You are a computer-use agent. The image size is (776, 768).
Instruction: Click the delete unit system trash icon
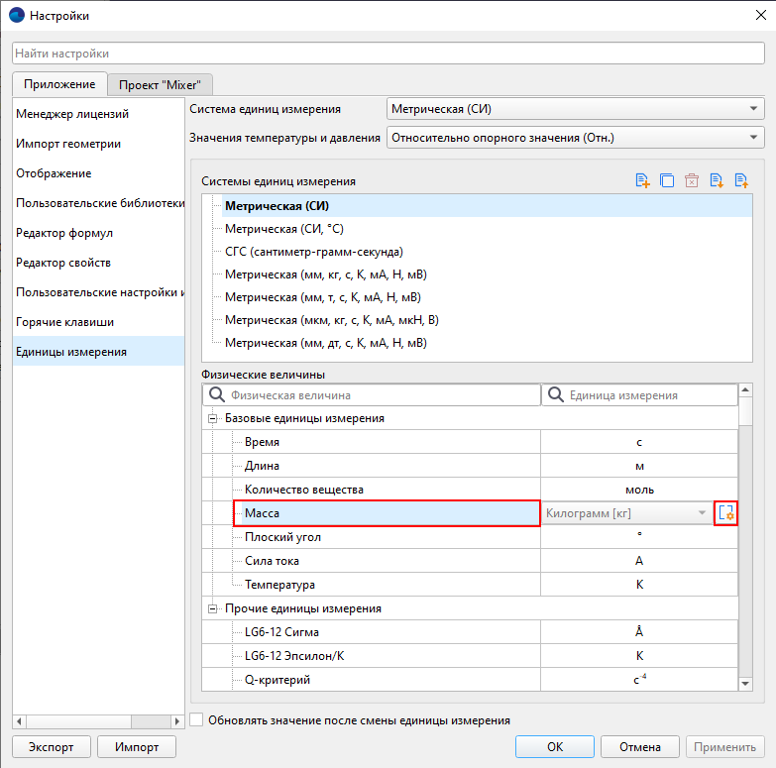pos(692,180)
